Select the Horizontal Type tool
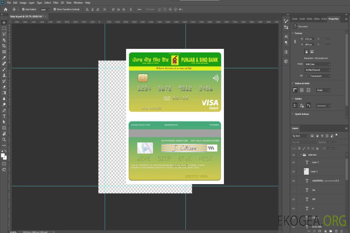 pyautogui.click(x=4, y=116)
